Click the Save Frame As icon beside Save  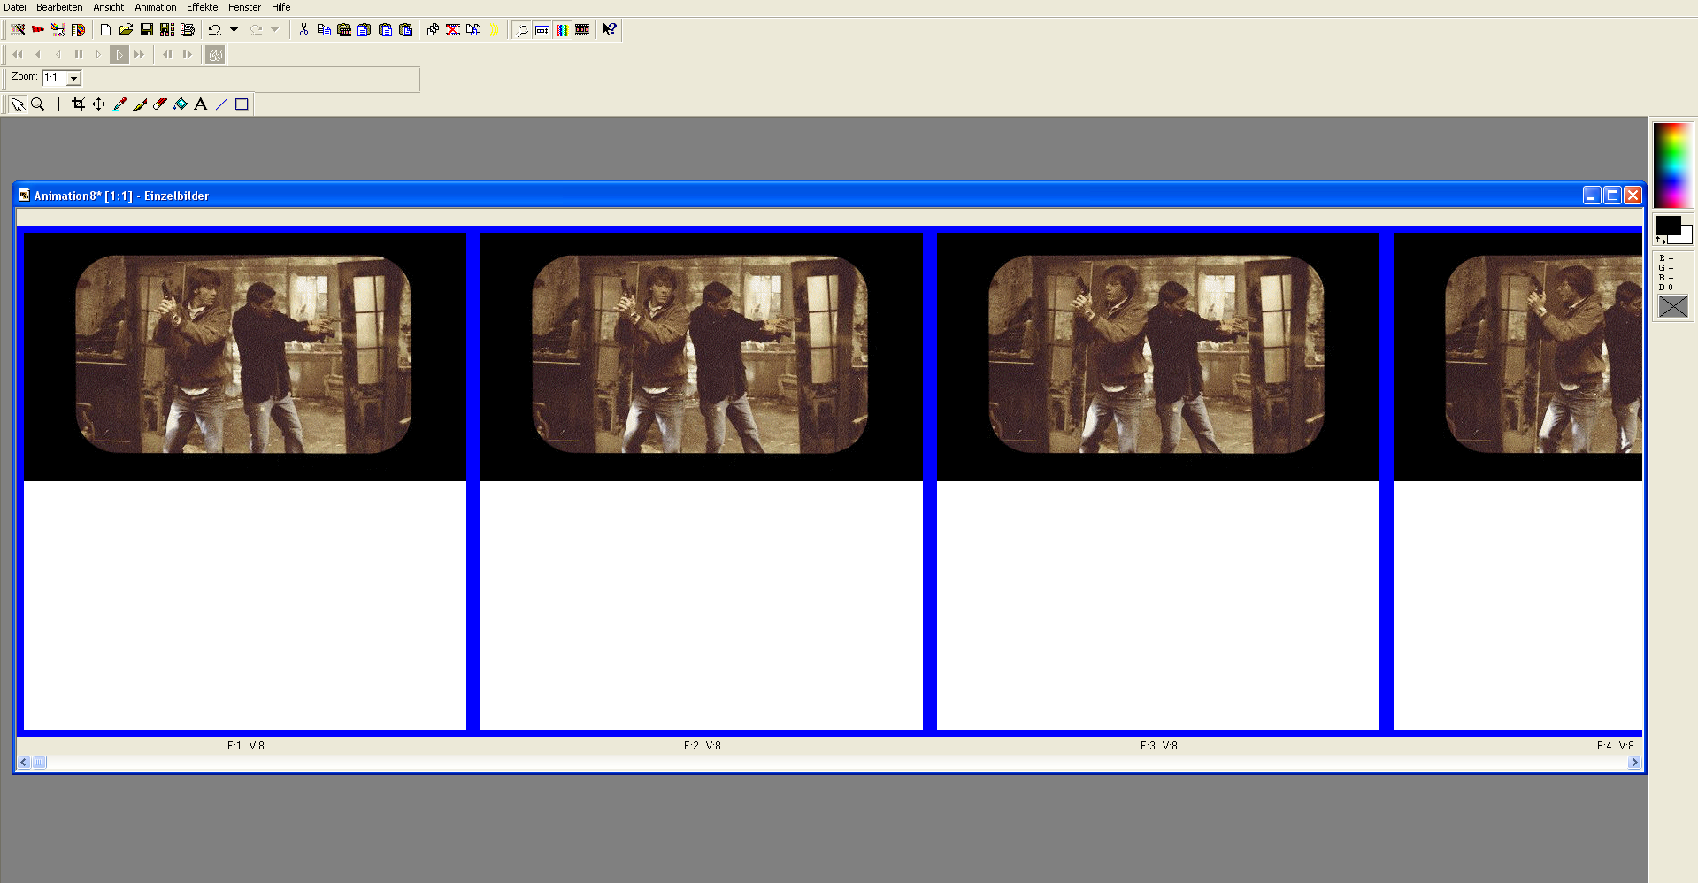pyautogui.click(x=167, y=29)
